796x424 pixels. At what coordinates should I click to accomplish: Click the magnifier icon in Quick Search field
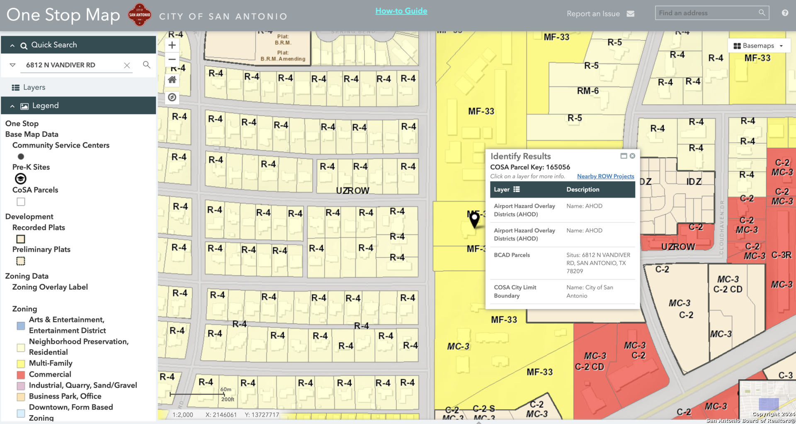[146, 65]
